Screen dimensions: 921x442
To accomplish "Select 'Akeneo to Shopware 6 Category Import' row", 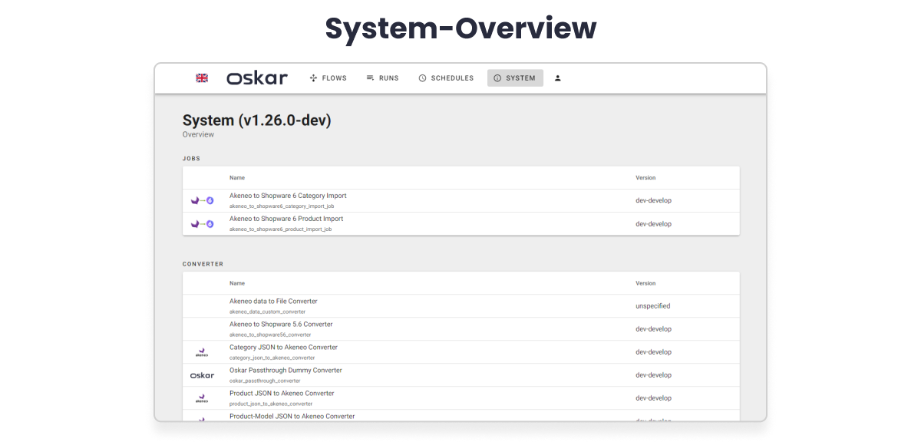I will [461, 201].
